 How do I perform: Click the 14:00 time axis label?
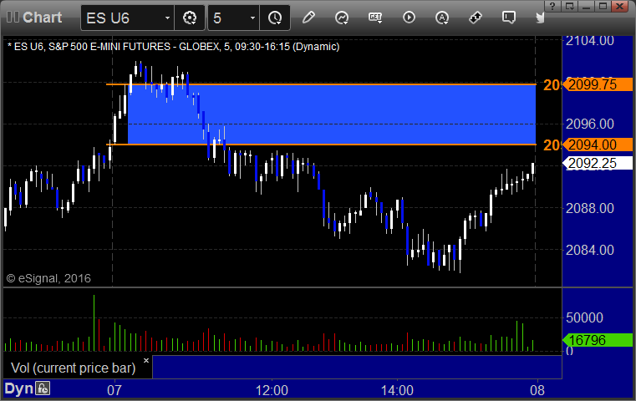[x=397, y=390]
